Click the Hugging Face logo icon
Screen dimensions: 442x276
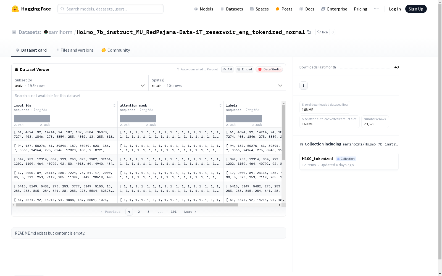pyautogui.click(x=15, y=9)
